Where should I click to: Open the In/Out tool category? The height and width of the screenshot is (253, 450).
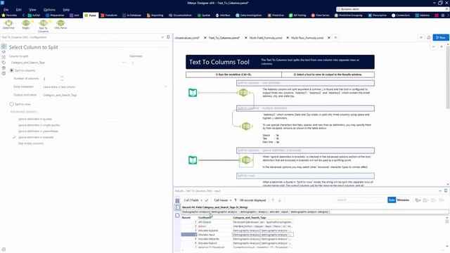pyautogui.click(x=34, y=15)
